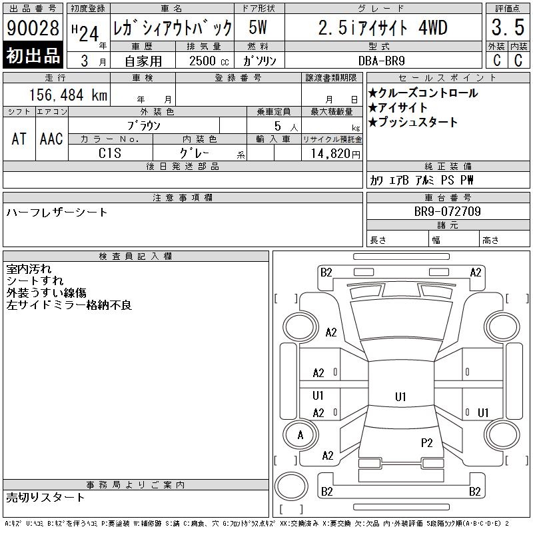Select the C grade under 外装
Viewport: 533px width, 533px height.
[x=497, y=60]
